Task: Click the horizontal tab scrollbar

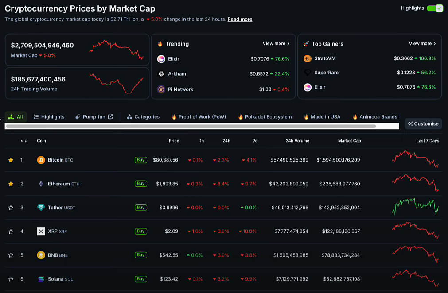Action: [191, 126]
